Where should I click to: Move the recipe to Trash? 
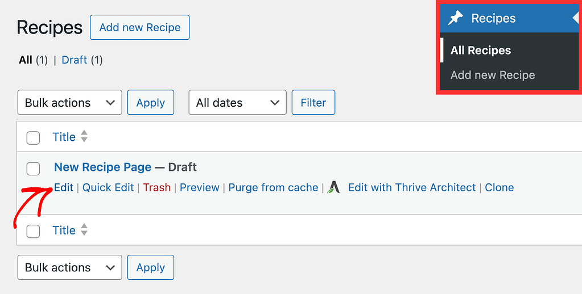point(156,187)
